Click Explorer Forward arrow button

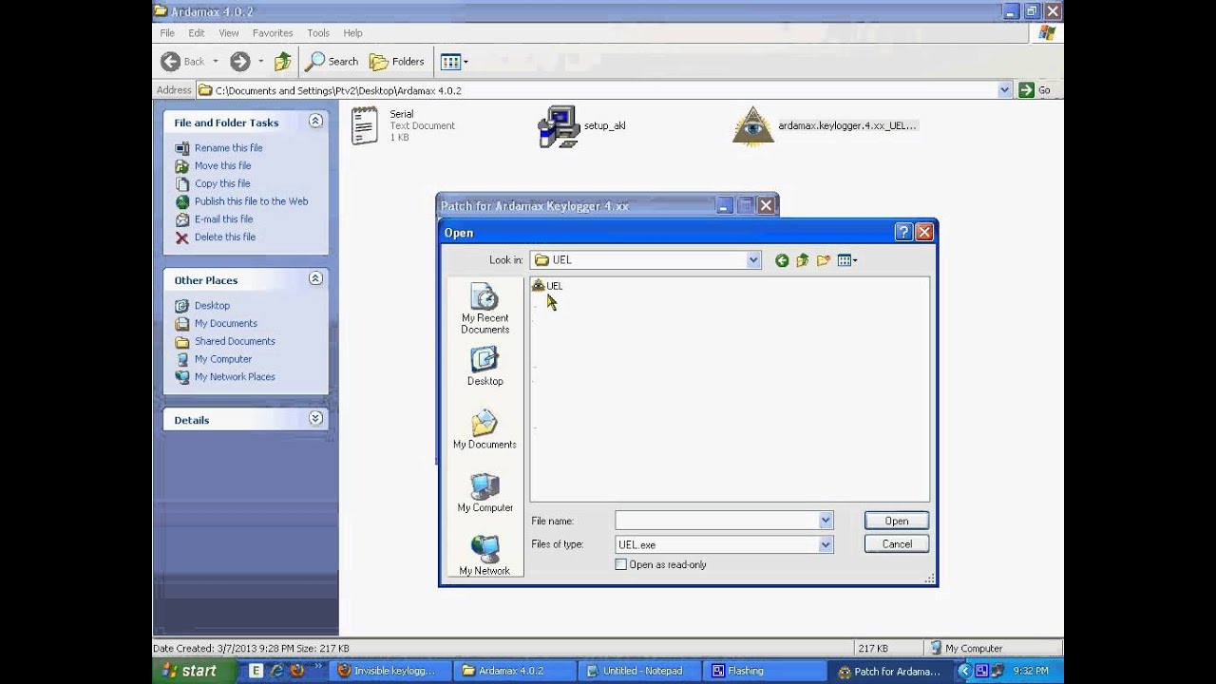pos(240,62)
